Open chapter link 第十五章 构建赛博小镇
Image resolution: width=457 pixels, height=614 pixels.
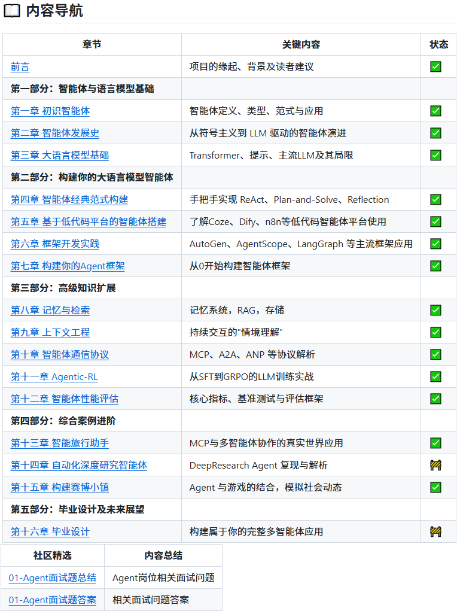[59, 488]
